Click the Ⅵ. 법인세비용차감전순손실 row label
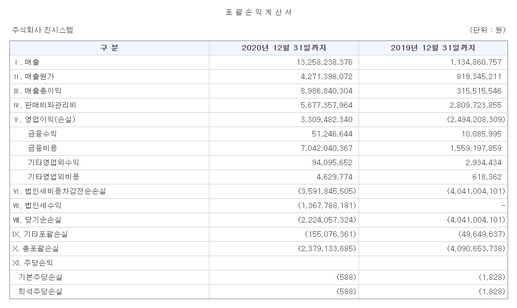The width and height of the screenshot is (517, 308). point(59,191)
